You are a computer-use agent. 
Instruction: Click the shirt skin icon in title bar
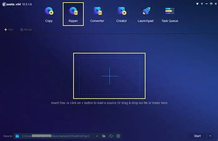click(x=197, y=4)
